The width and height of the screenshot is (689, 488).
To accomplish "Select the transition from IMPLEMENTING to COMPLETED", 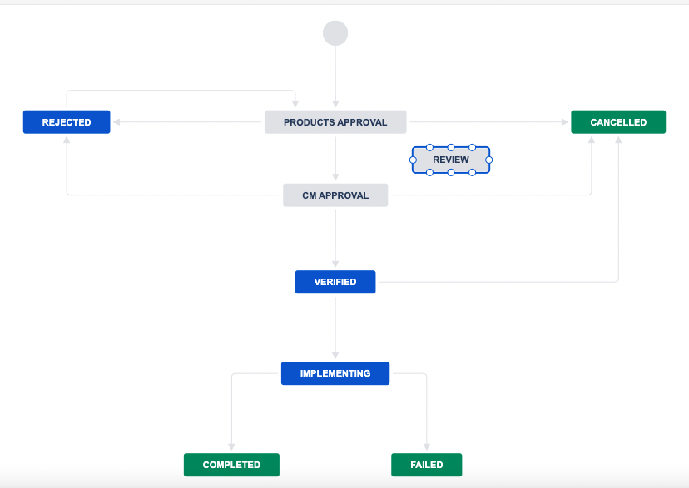I will point(233,416).
